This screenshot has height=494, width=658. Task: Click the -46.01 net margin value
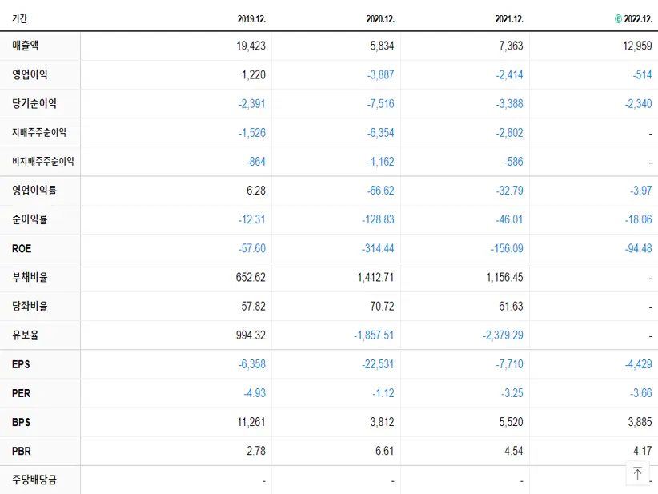click(x=509, y=219)
